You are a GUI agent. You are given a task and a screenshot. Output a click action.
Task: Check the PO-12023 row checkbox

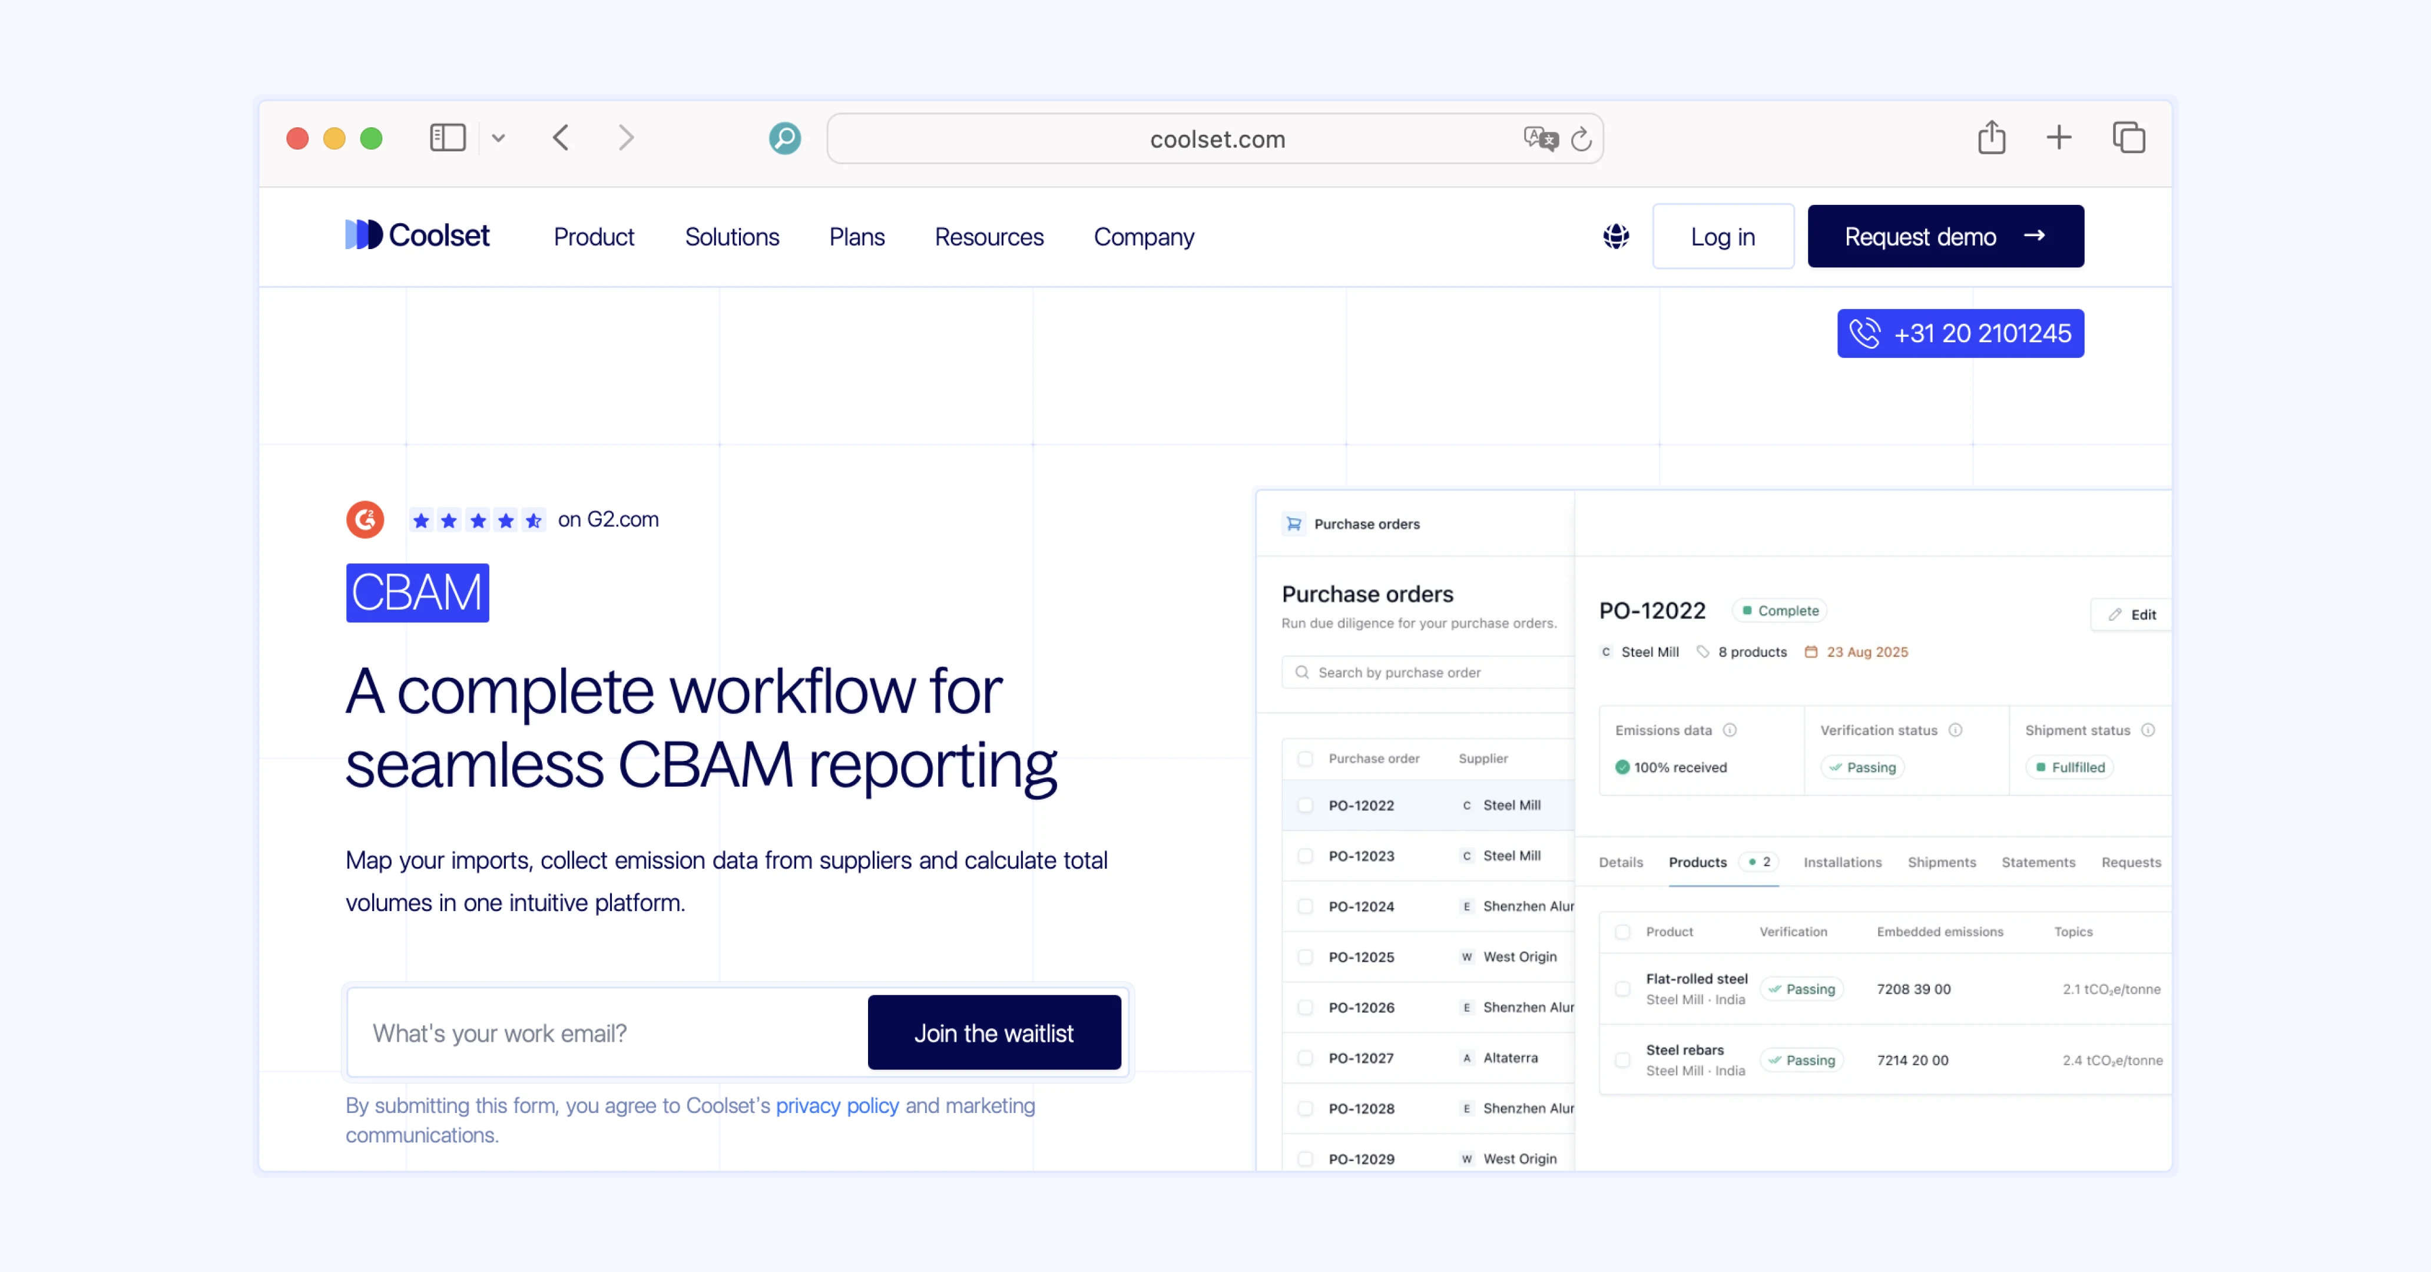tap(1305, 856)
